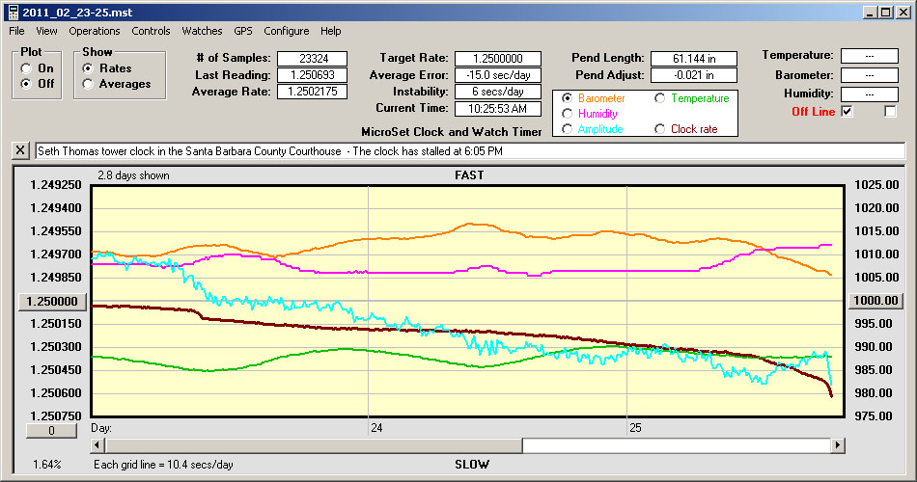Viewport: 917px width, 482px height.
Task: Select the Temperature plot radio button
Action: pos(659,98)
